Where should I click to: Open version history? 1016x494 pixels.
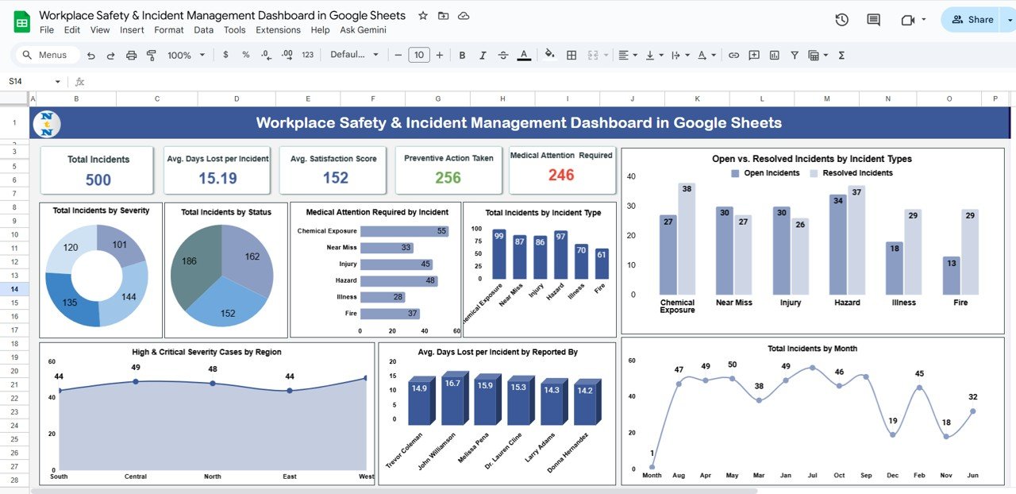[x=841, y=20]
